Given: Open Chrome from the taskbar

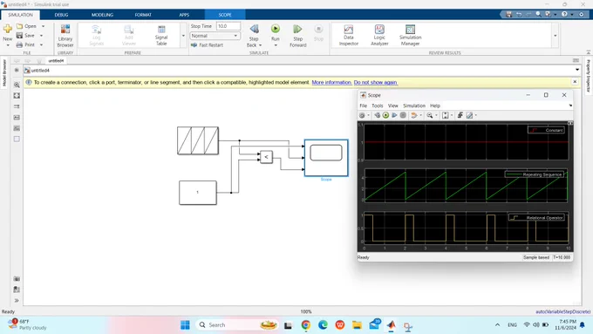Looking at the screenshot, I should 305,325.
